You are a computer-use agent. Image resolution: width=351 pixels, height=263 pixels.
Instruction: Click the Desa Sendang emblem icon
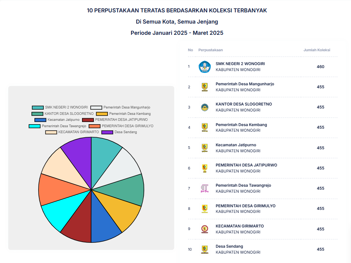tap(205, 249)
